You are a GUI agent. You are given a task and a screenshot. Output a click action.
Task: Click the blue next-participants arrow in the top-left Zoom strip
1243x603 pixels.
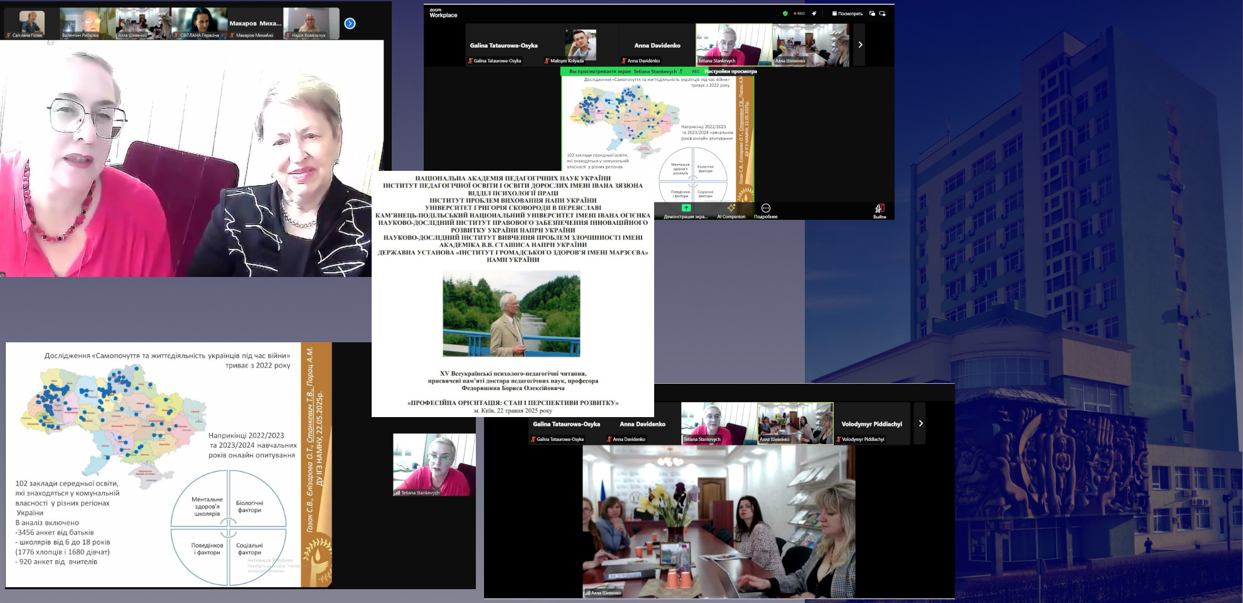pos(350,23)
